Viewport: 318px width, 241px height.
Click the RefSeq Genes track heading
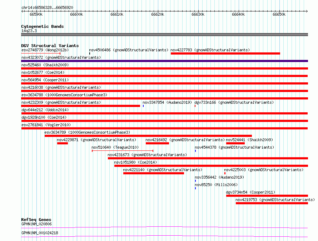[x=36, y=220]
